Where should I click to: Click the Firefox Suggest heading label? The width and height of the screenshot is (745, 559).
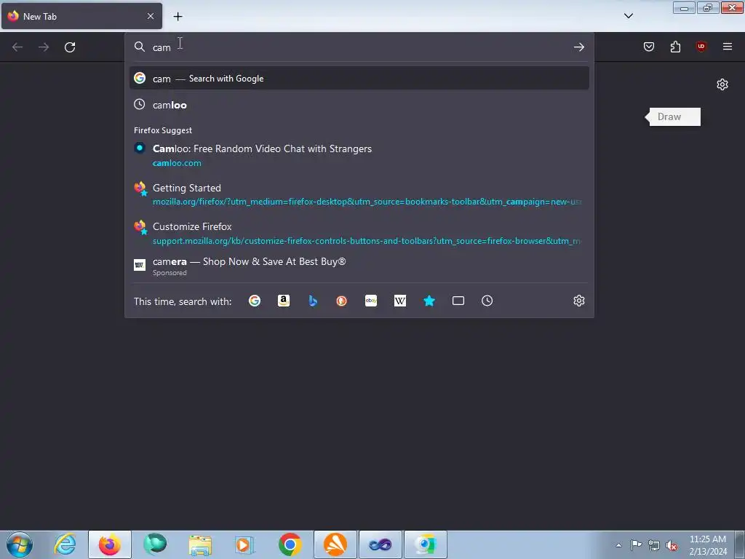(x=163, y=130)
